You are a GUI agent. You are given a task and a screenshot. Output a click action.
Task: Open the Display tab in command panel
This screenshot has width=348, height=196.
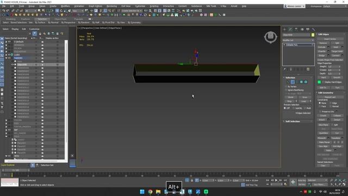[308, 29]
